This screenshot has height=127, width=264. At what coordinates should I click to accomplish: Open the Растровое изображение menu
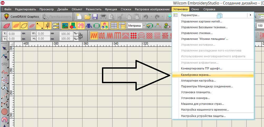coord(152,9)
